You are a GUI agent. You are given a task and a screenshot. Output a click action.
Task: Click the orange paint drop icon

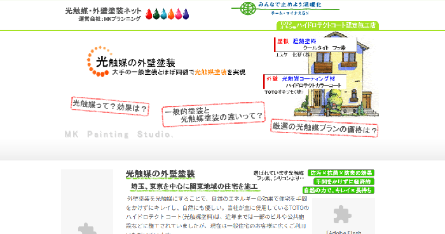(x=171, y=14)
